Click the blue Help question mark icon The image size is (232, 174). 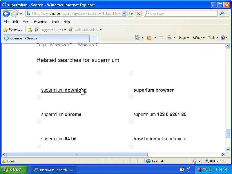point(223,38)
